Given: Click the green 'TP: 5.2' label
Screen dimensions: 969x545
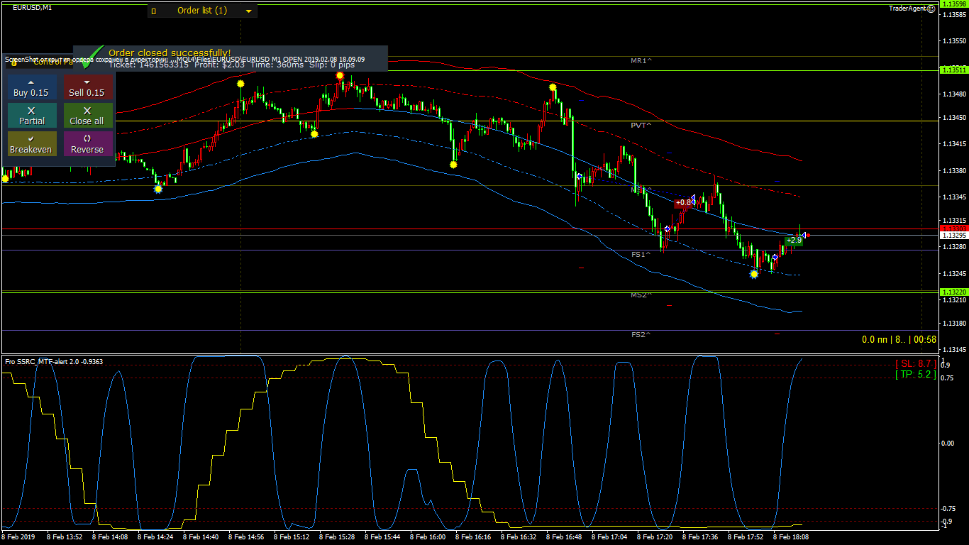Looking at the screenshot, I should coord(915,374).
